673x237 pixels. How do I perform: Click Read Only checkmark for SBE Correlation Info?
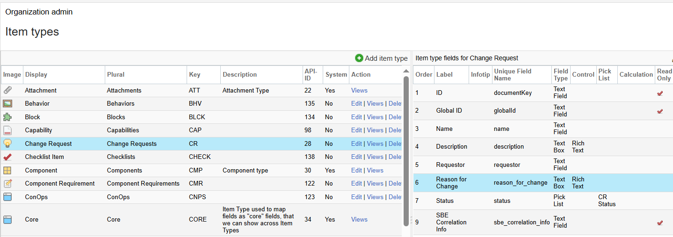660,223
